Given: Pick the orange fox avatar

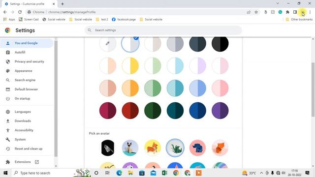Looking at the screenshot, I should pyautogui.click(x=220, y=148).
